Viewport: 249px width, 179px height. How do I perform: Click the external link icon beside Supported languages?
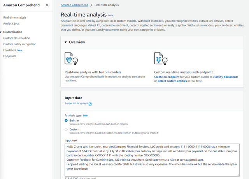90,104
